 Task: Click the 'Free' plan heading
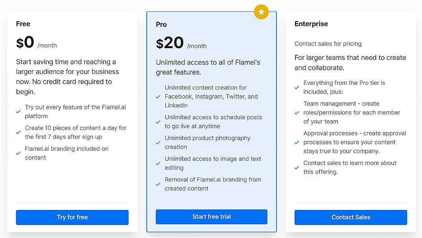[x=23, y=24]
